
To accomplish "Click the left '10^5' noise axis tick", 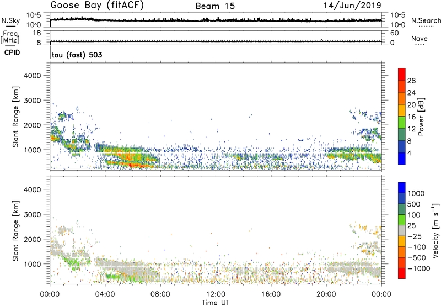I will pos(34,15).
